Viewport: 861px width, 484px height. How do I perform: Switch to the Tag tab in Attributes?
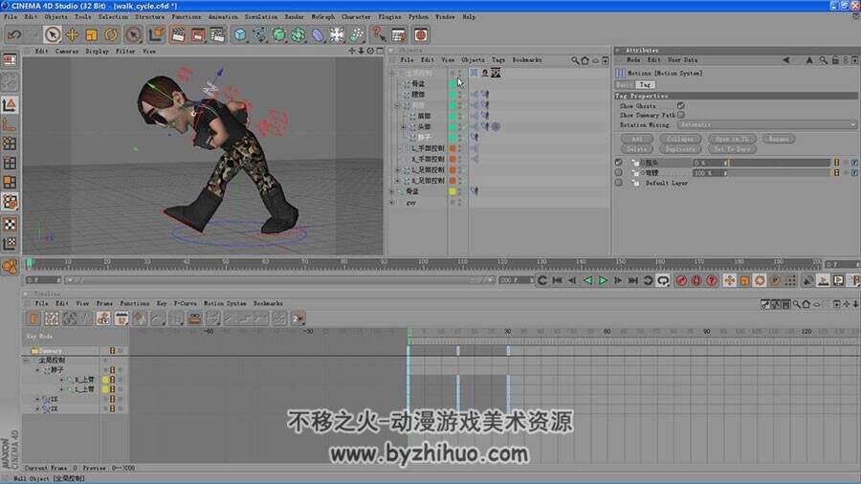click(645, 85)
